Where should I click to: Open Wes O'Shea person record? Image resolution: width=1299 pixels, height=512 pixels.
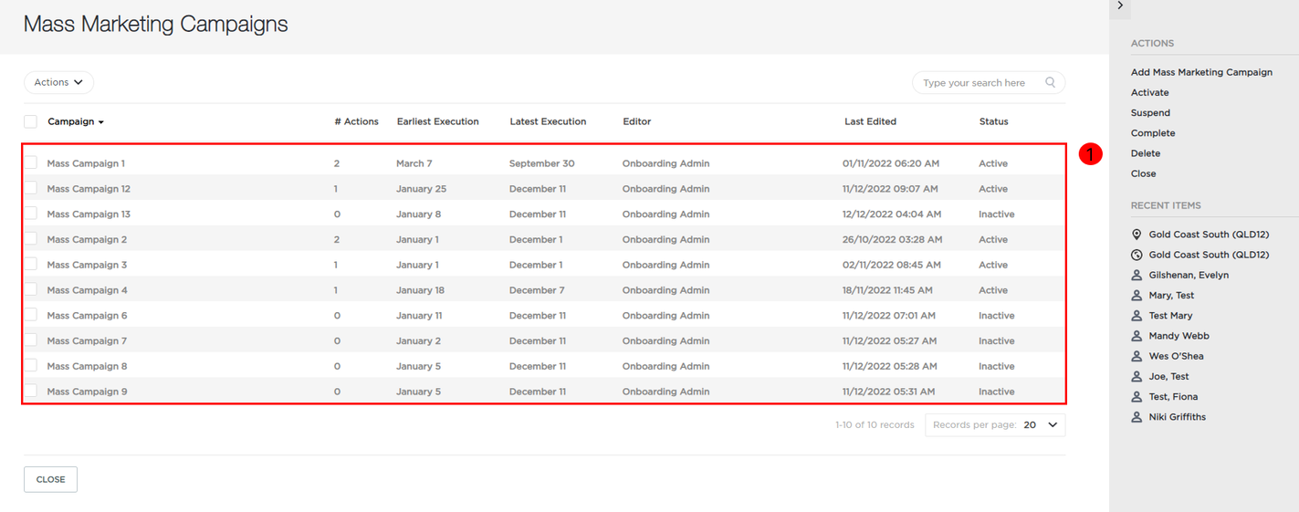pyautogui.click(x=1167, y=356)
